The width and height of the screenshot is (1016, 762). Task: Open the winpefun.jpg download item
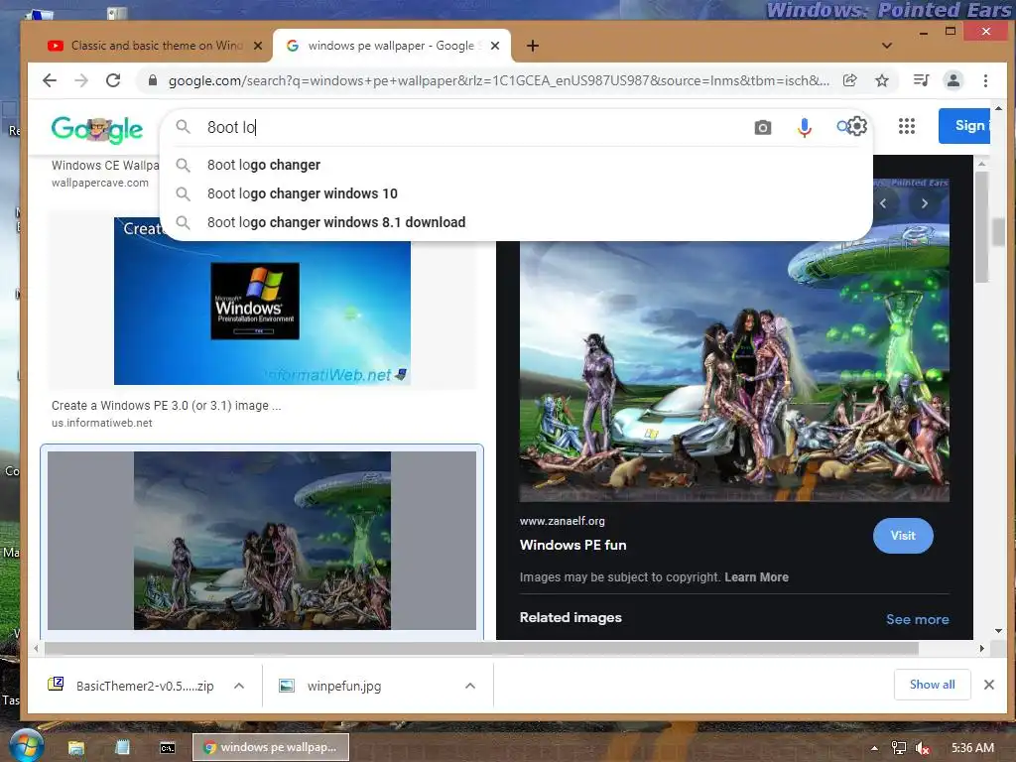point(343,686)
